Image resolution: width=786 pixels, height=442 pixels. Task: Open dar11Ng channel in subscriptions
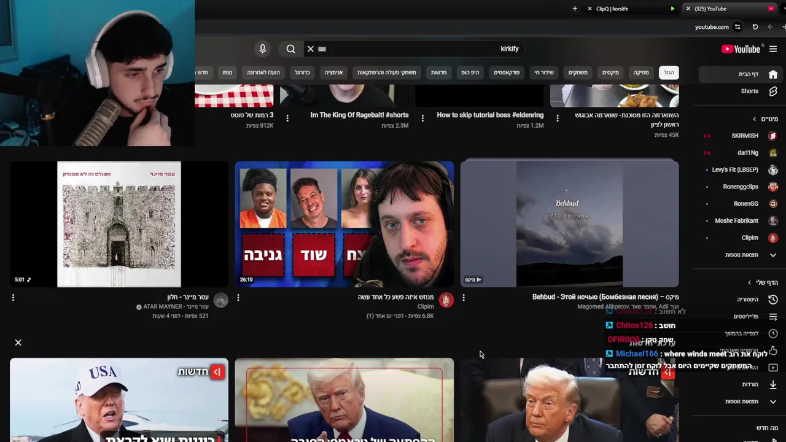742,153
